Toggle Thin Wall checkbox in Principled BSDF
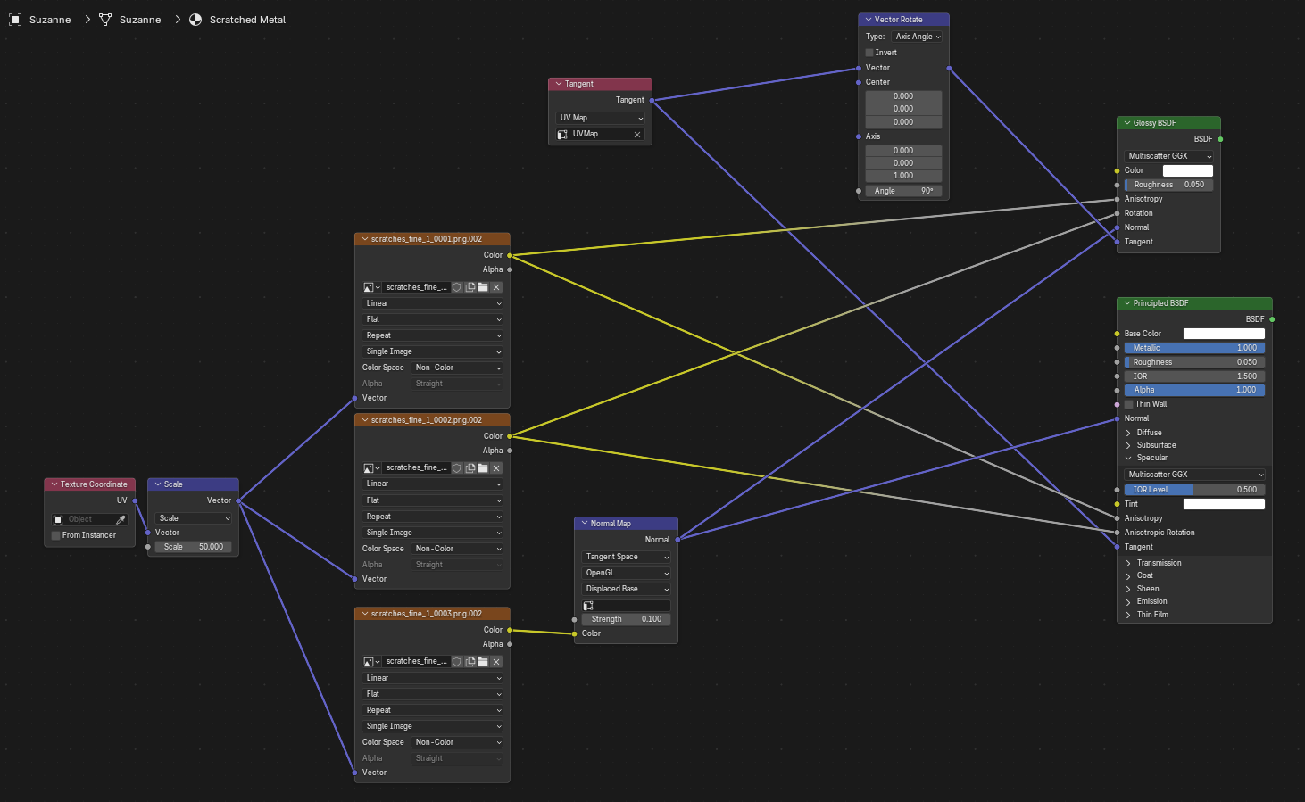The width and height of the screenshot is (1305, 802). pyautogui.click(x=1129, y=404)
